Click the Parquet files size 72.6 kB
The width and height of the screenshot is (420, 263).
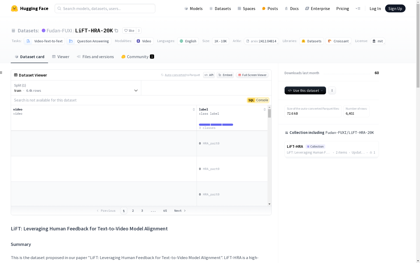(292, 114)
